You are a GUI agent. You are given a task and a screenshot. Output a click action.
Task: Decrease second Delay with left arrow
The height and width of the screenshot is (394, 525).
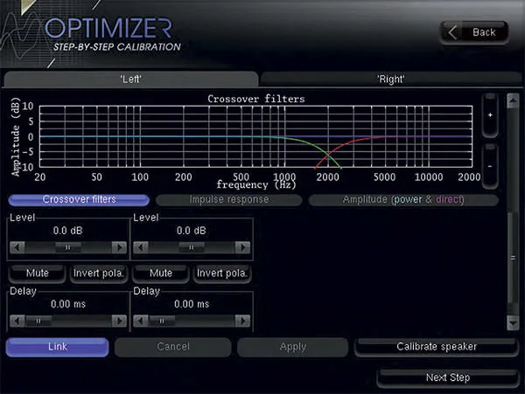coord(141,321)
